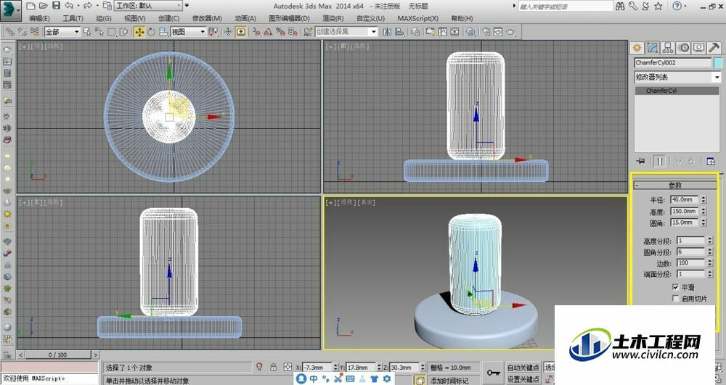Open the 修改器(M) menu
The height and width of the screenshot is (385, 726).
coord(207,18)
